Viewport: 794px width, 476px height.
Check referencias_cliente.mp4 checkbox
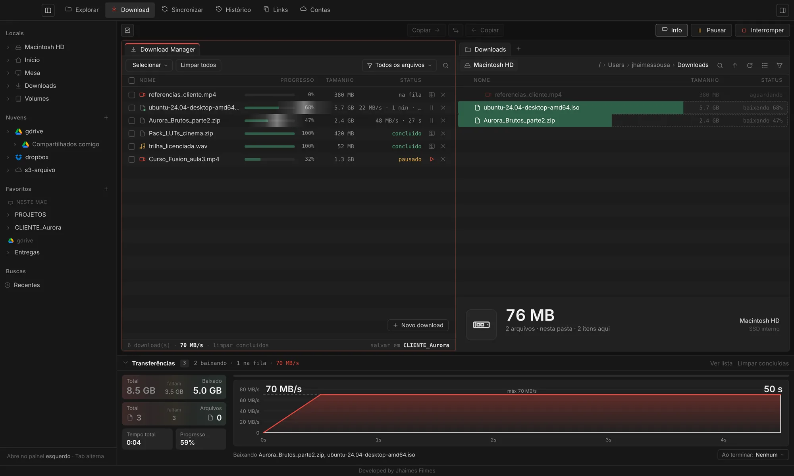click(132, 95)
